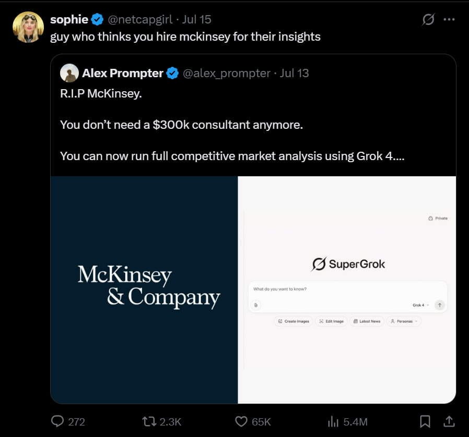Open the @netcapgirl handle link
The width and height of the screenshot is (469, 437).
[140, 19]
